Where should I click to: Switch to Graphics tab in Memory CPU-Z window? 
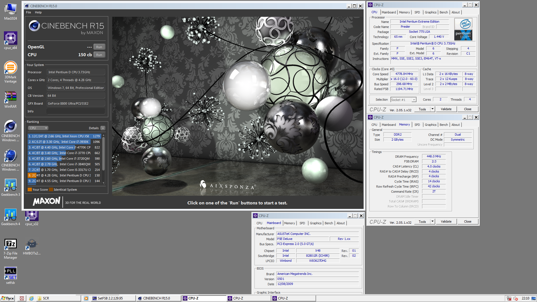(430, 125)
